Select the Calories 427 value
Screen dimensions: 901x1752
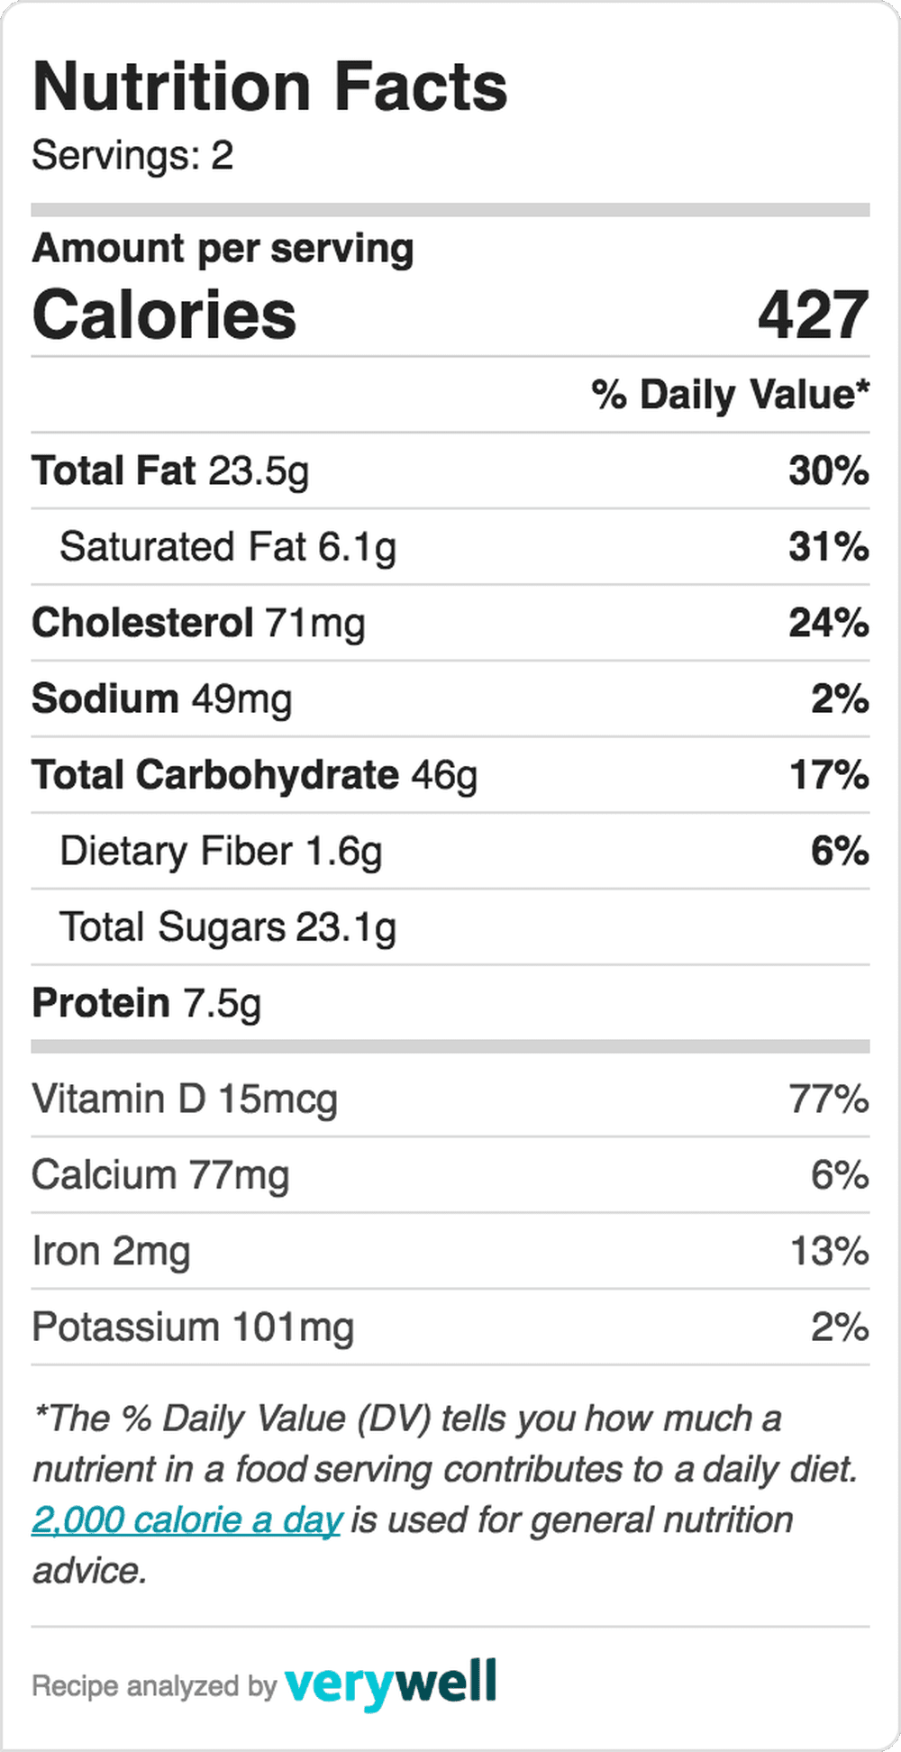point(814,315)
